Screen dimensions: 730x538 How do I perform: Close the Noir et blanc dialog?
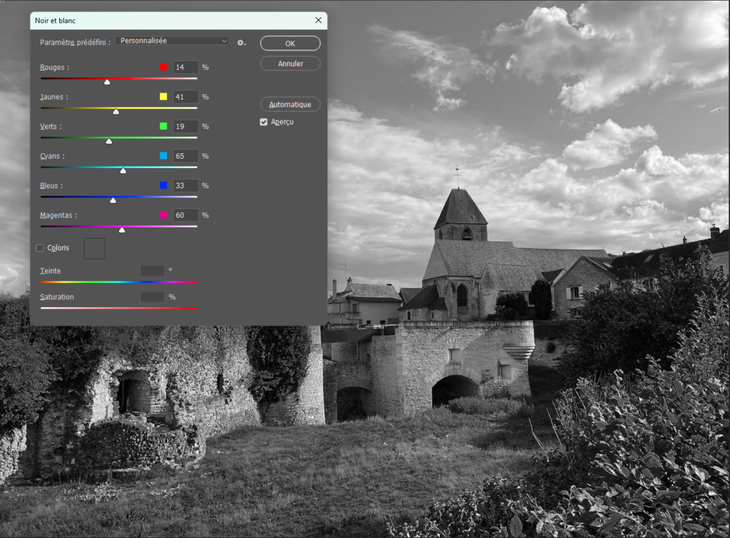click(319, 20)
